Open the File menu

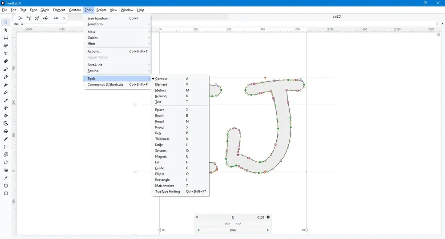pos(4,10)
